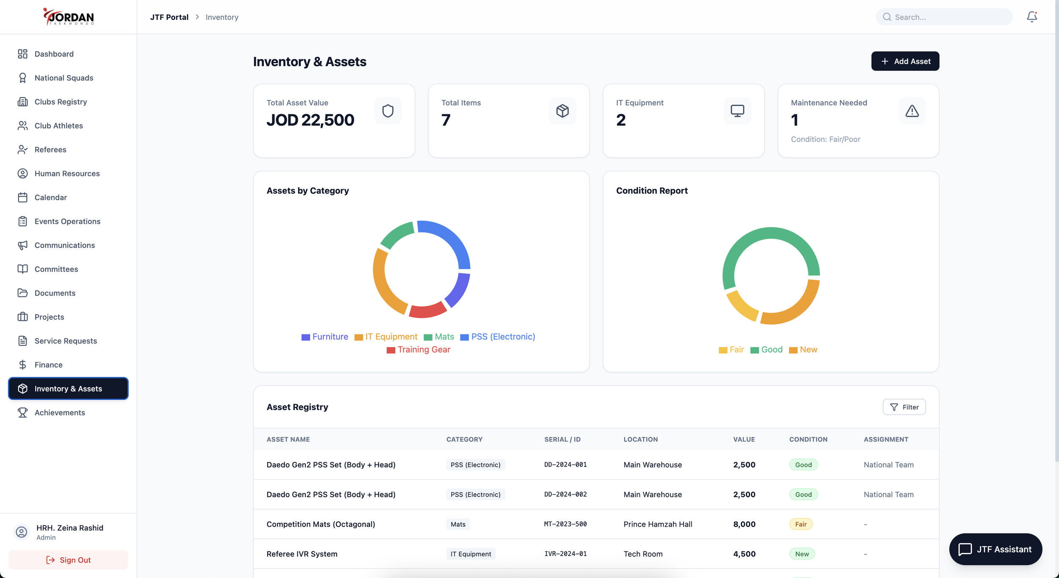Toggle Training Gear legend entry
This screenshot has height=578, width=1059.
419,350
